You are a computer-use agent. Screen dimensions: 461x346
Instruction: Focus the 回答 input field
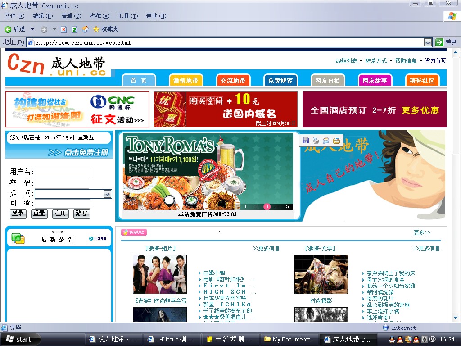(x=63, y=204)
